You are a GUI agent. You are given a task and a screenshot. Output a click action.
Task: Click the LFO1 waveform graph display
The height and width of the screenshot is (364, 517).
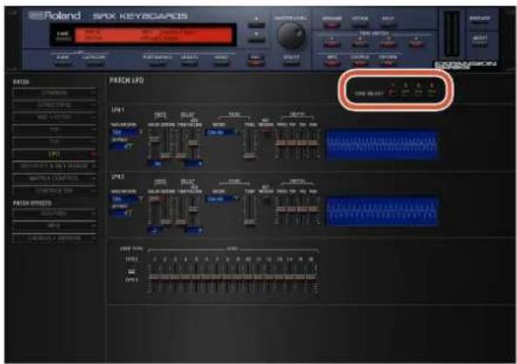tap(382, 145)
